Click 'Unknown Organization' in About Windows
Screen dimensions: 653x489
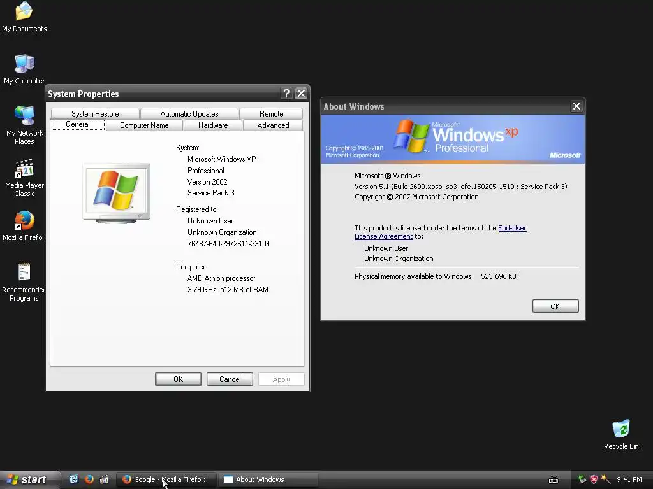coord(399,259)
